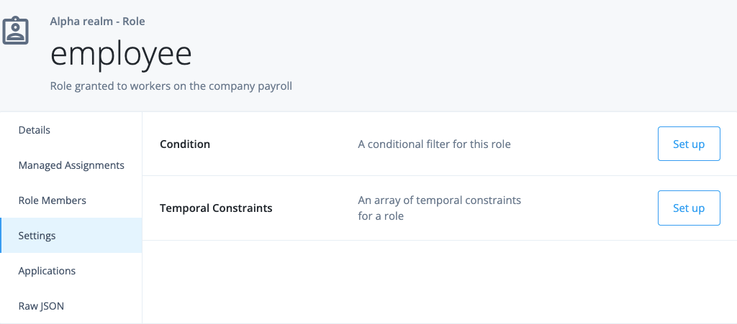Set up the Condition filter
Viewport: 737px width, 324px height.
click(688, 144)
